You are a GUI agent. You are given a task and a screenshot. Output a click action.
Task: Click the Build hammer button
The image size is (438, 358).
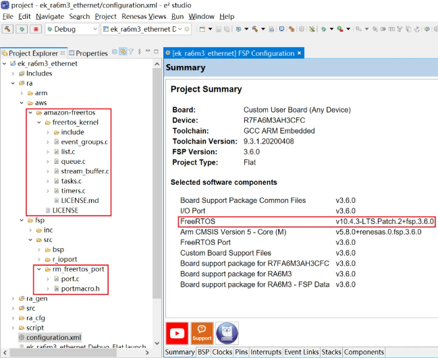tap(7, 29)
